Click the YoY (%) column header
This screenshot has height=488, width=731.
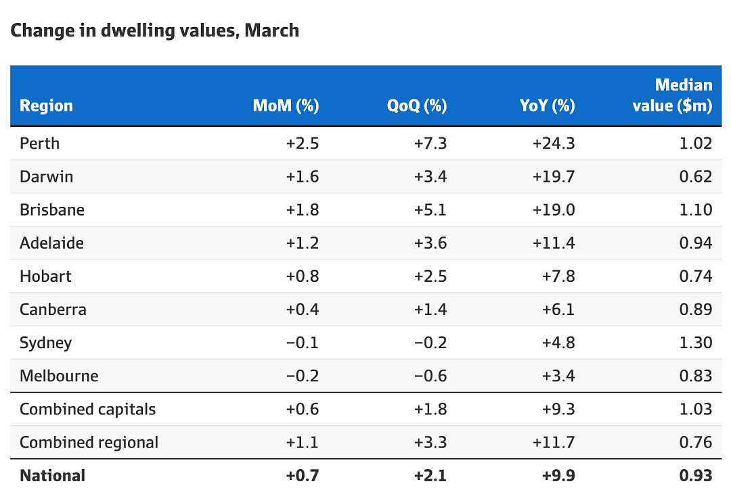pos(547,105)
